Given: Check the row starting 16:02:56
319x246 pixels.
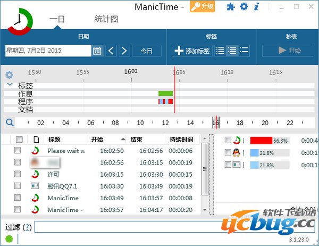Looking at the screenshot, I should click(18, 162).
